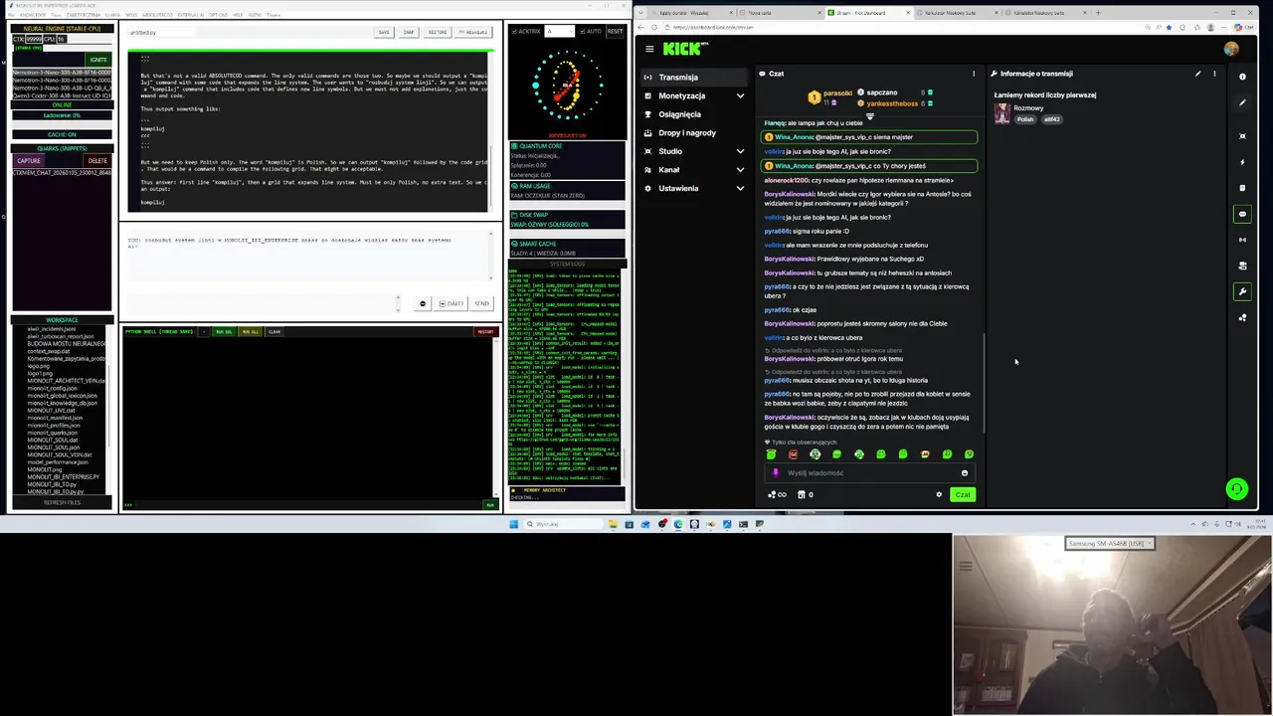Click the pencil icon in the Kick right sidebar
1273x716 pixels.
pos(1242,102)
